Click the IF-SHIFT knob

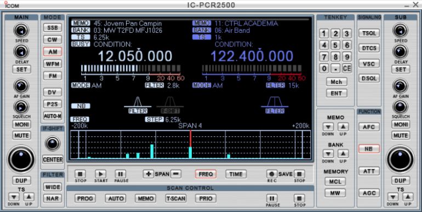pyautogui.click(x=53, y=144)
